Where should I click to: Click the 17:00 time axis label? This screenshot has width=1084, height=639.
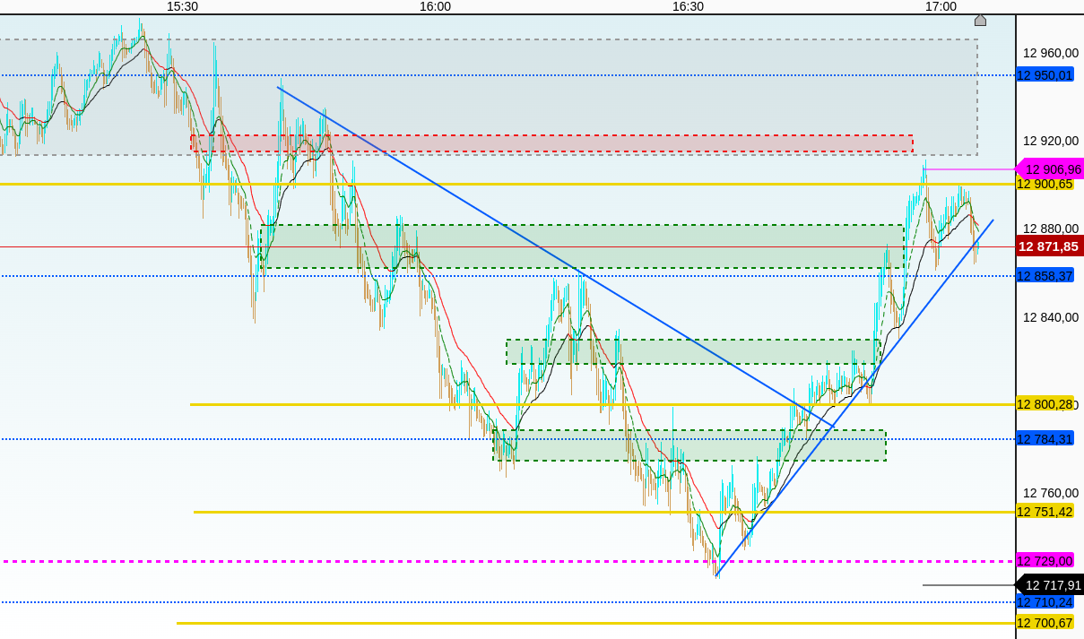tap(941, 6)
